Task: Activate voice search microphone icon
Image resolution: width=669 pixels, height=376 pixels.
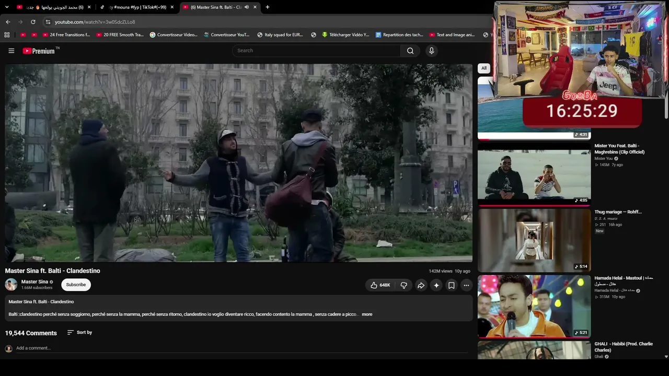Action: pos(431,51)
